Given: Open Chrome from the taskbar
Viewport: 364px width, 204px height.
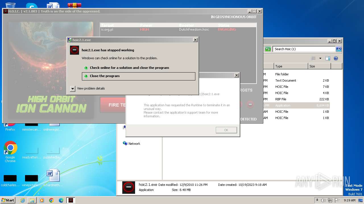Looking at the screenshot, I should 51,200.
